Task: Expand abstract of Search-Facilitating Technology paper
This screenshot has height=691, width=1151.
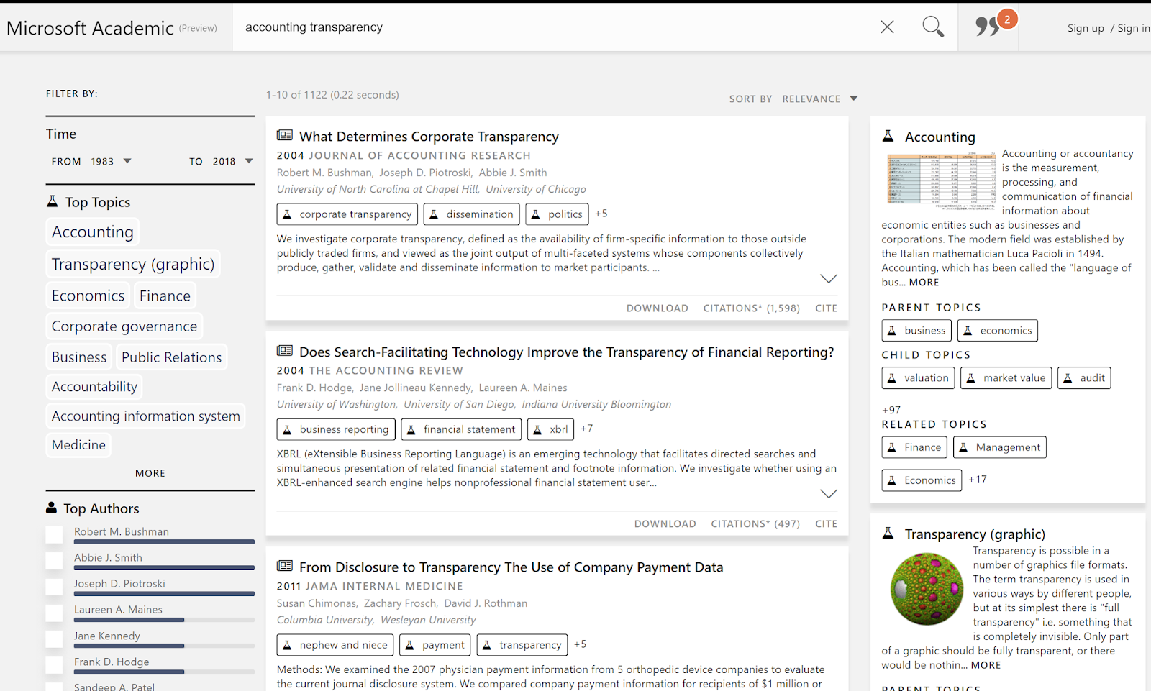Action: point(829,494)
